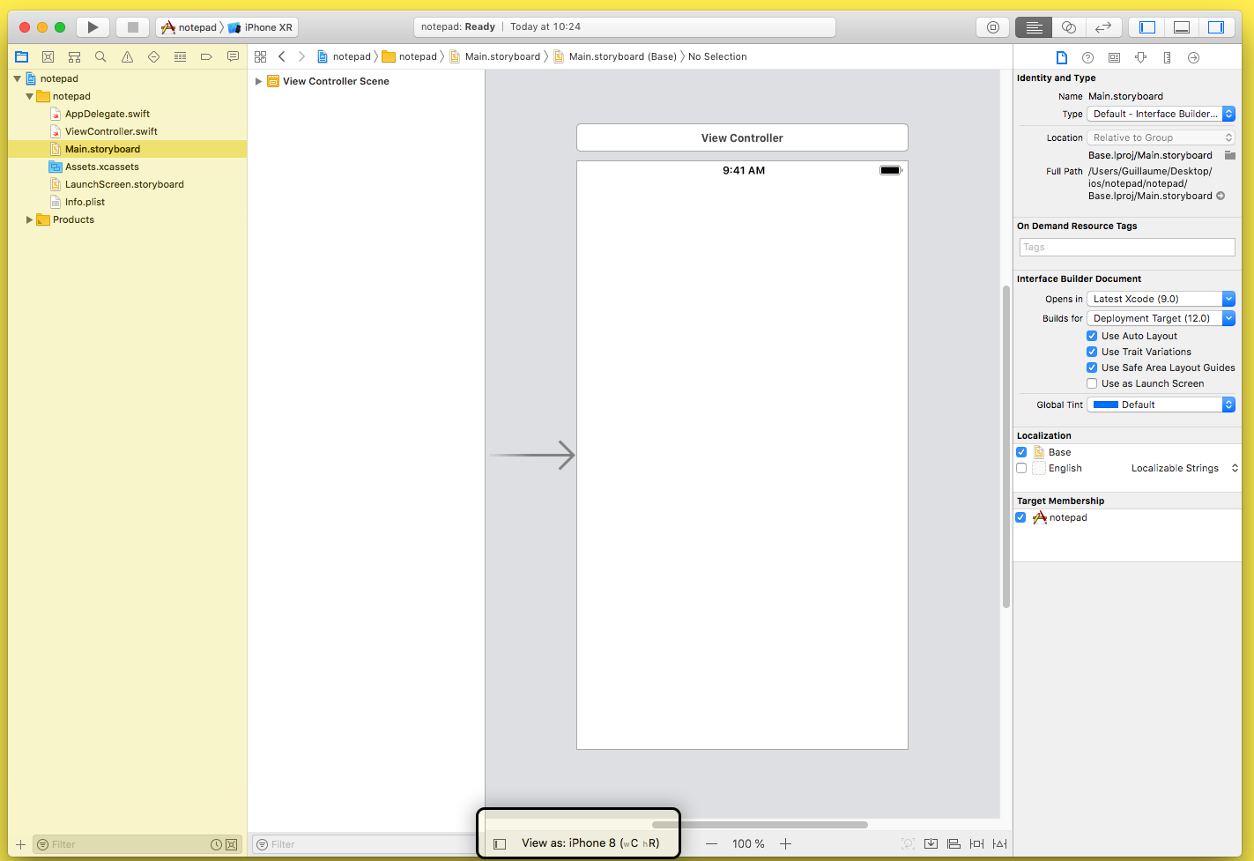Open the file Type dropdown

[x=1161, y=114]
